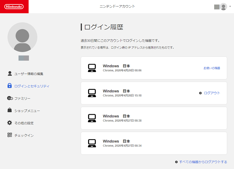Click the blurred nickname under avatar
The image size is (234, 169).
[x=24, y=58]
